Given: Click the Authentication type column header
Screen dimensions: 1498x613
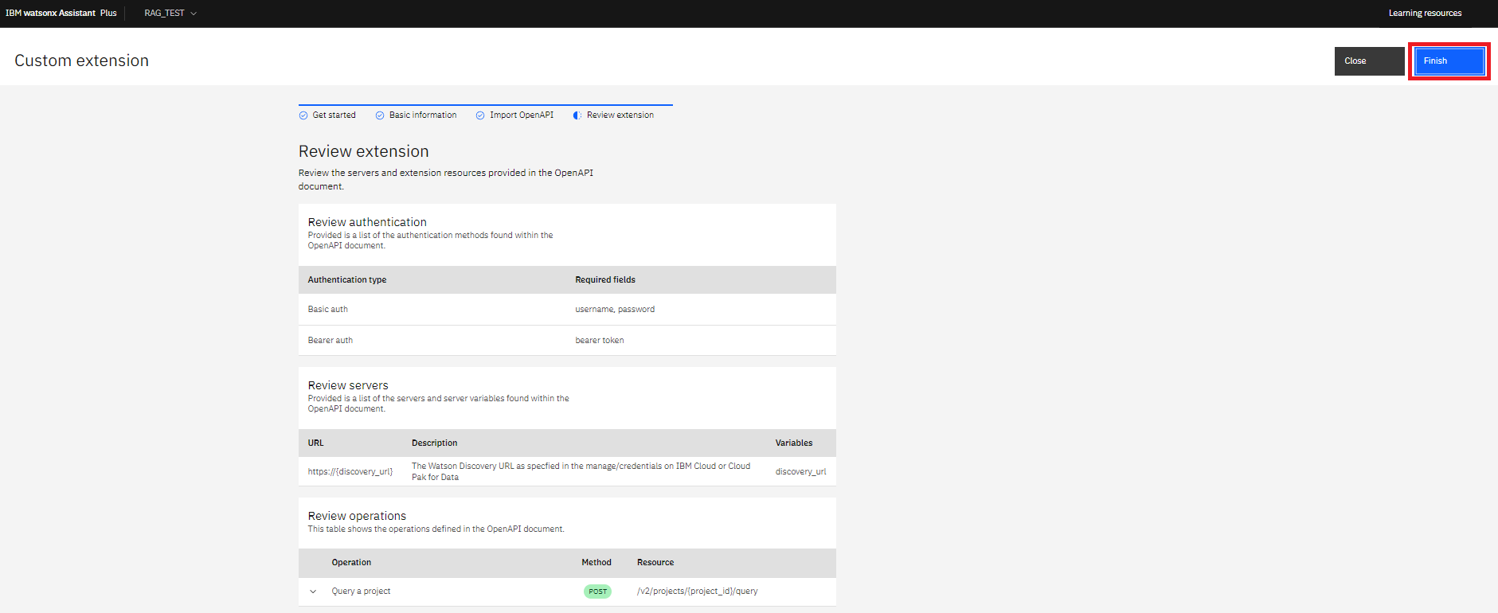Looking at the screenshot, I should coord(347,280).
